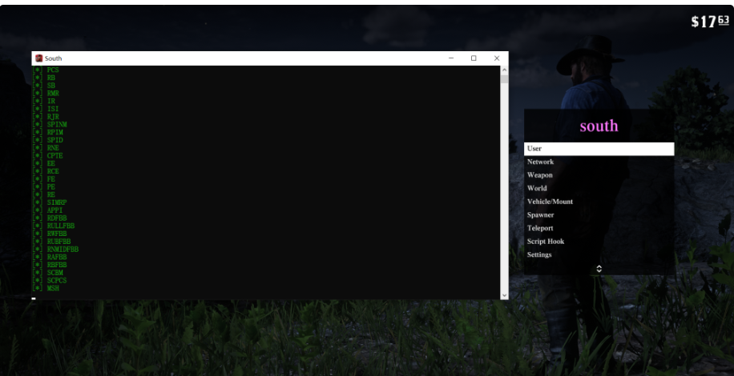Close the South console window
Viewport: 734px width, 376px height.
click(x=497, y=58)
